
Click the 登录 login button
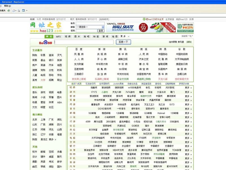101,31
